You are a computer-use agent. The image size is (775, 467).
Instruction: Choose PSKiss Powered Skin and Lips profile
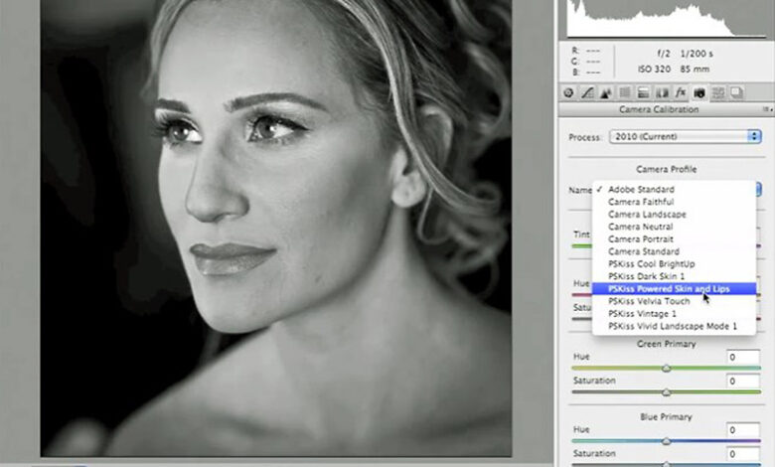(675, 288)
